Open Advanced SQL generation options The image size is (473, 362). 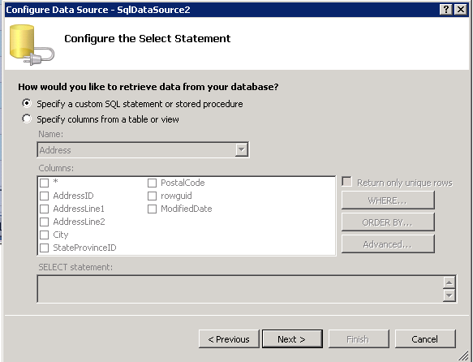point(388,243)
